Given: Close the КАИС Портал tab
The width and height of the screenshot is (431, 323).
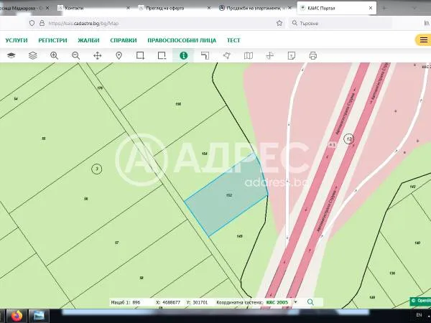Looking at the screenshot, I should click(x=371, y=8).
